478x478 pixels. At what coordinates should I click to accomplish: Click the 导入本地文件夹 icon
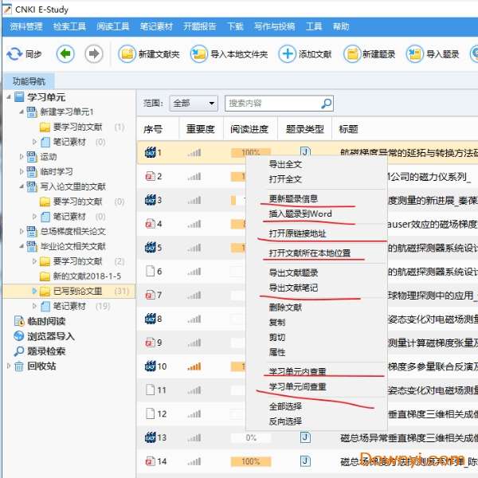(x=199, y=54)
